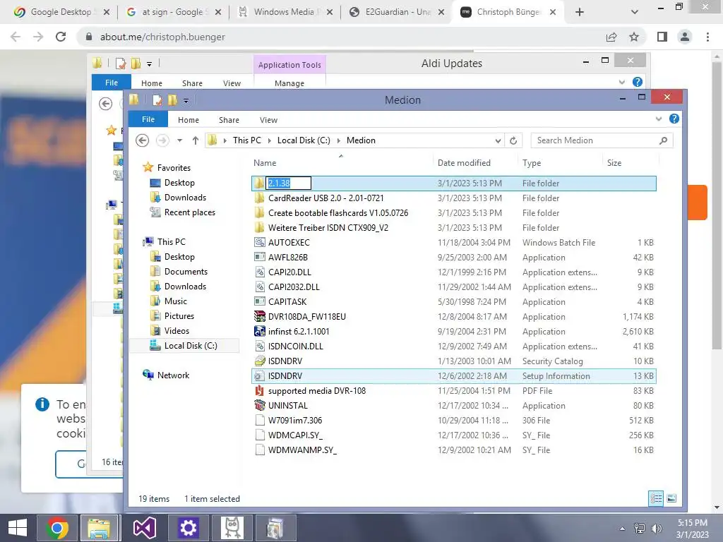Open the Home ribbon tab in Medion

188,120
